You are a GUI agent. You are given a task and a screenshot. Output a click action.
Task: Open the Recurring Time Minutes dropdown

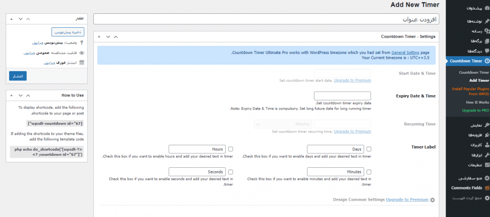click(x=283, y=124)
